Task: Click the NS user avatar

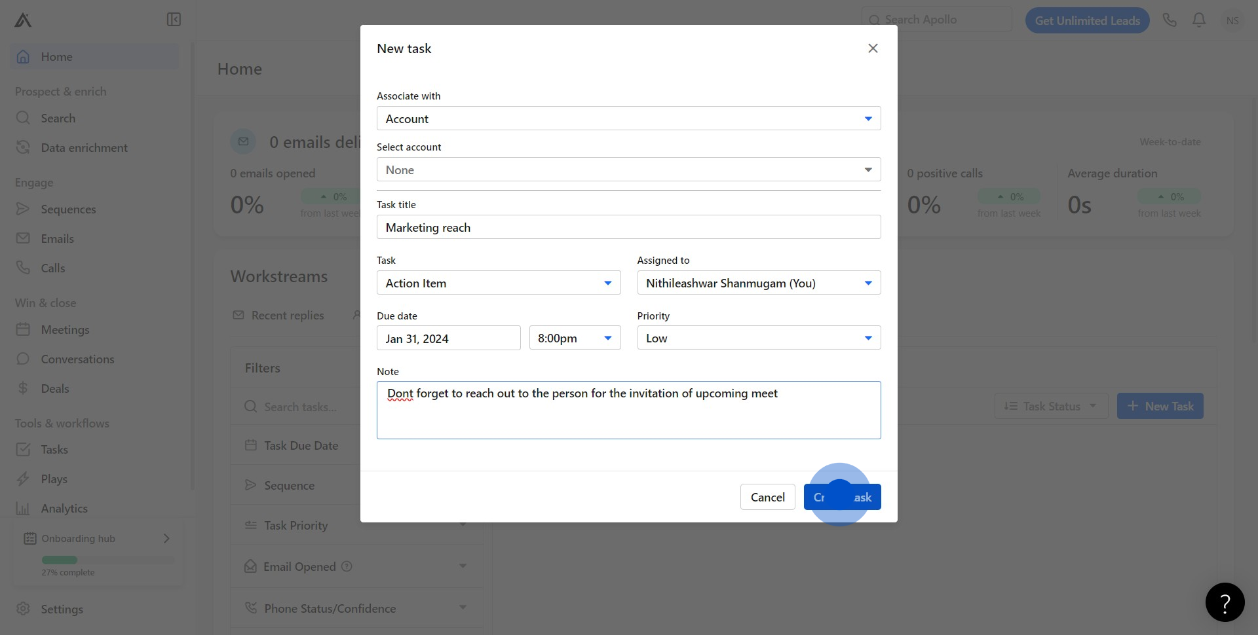Action: point(1232,20)
